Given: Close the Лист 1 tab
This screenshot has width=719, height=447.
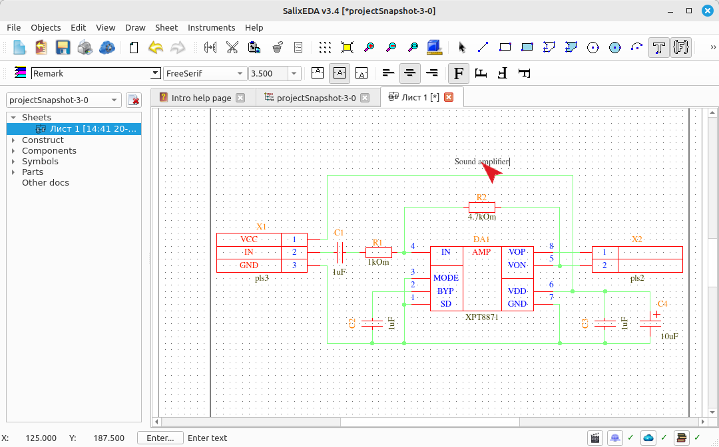Looking at the screenshot, I should pos(449,97).
